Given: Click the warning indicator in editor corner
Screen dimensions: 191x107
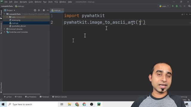Looking at the screenshot, I should 183,15.
